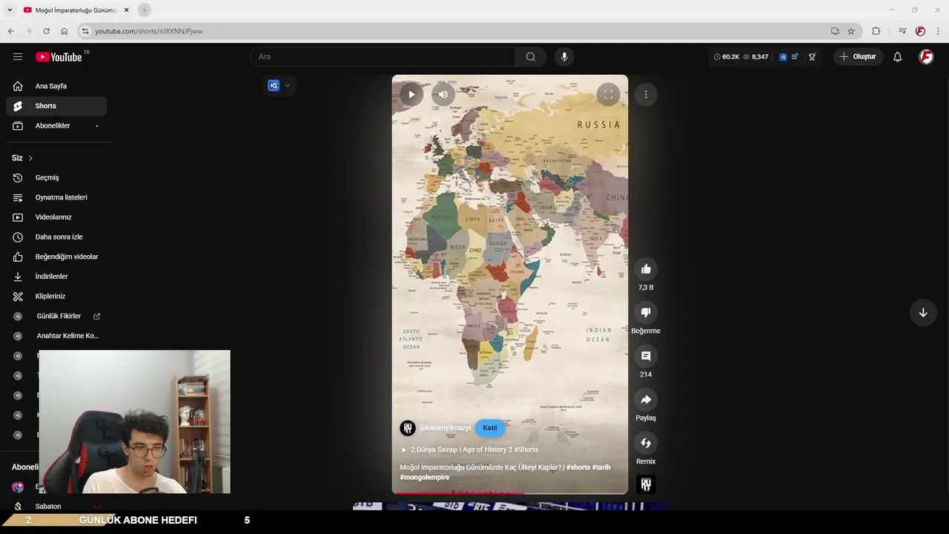949x534 pixels.
Task: Click the #shorts hashtag
Action: 578,467
